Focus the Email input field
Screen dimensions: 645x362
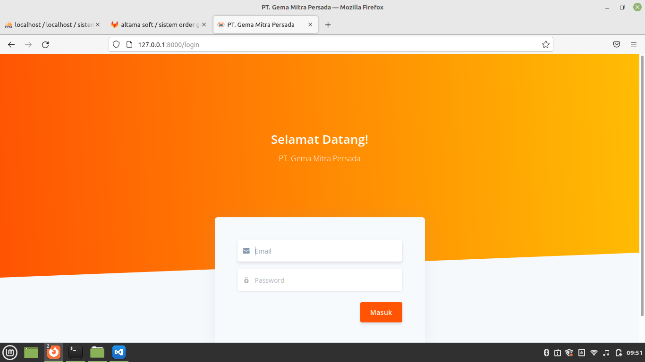click(320, 251)
